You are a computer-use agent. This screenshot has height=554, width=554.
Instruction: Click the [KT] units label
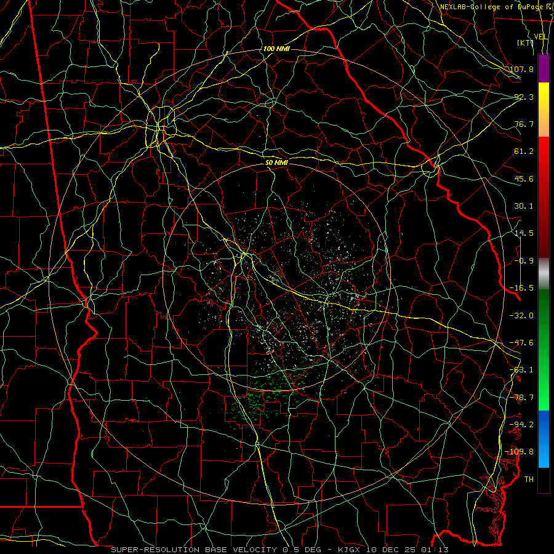[525, 42]
